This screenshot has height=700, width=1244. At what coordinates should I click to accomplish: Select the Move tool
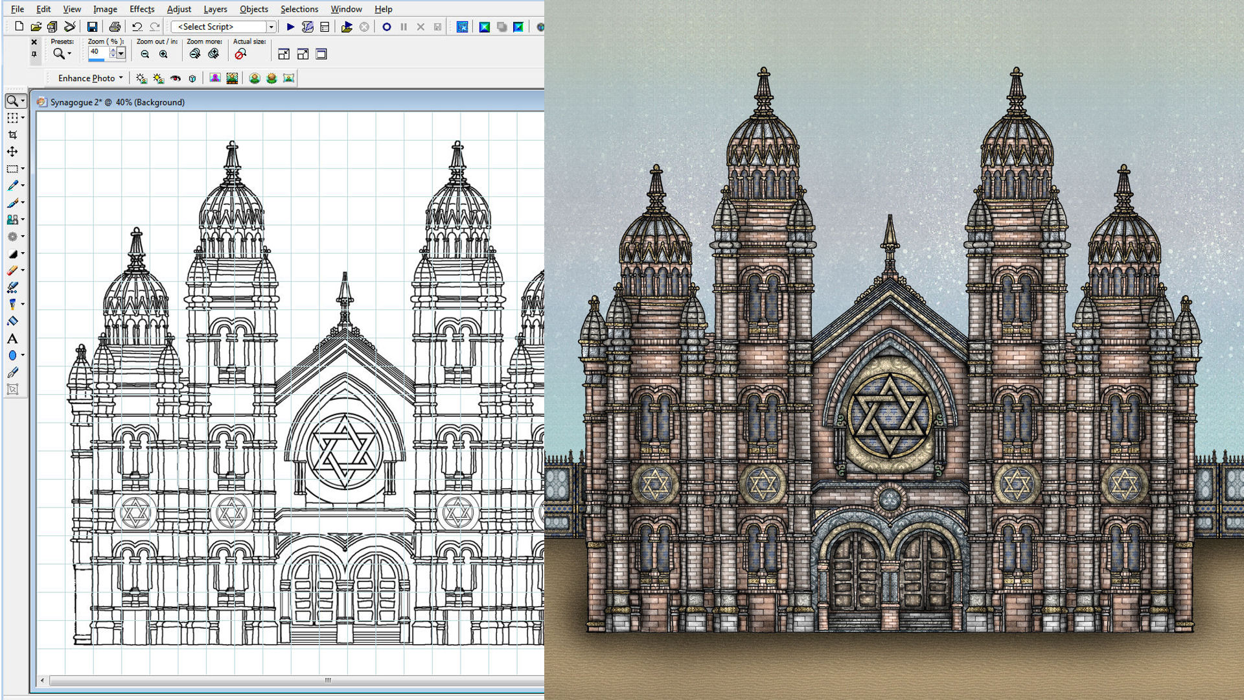tap(12, 152)
